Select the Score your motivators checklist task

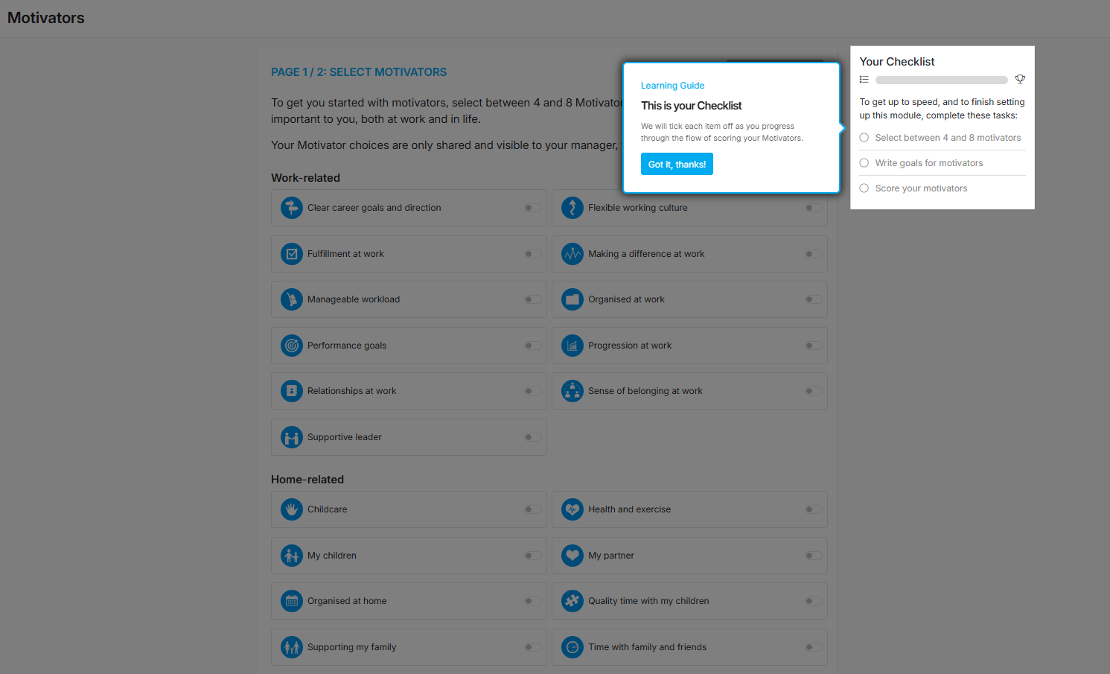point(942,188)
